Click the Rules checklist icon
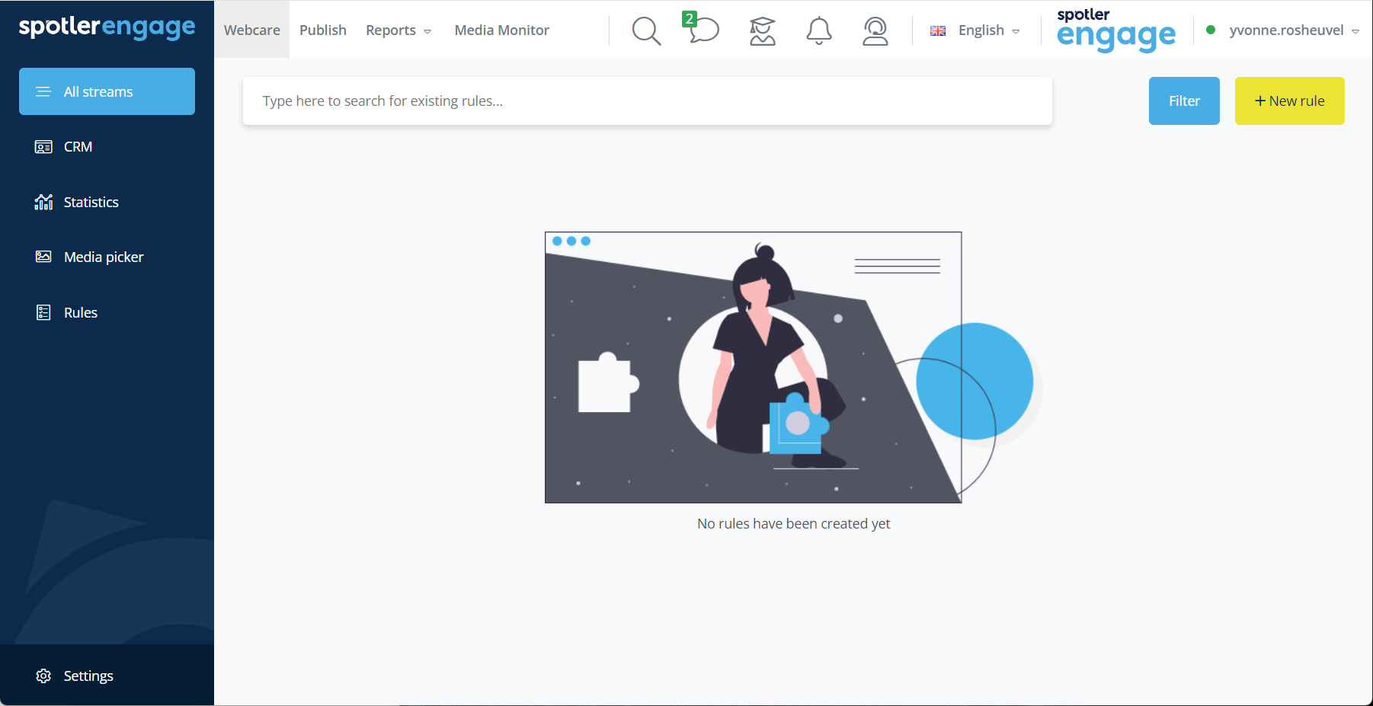This screenshot has height=706, width=1373. (43, 312)
